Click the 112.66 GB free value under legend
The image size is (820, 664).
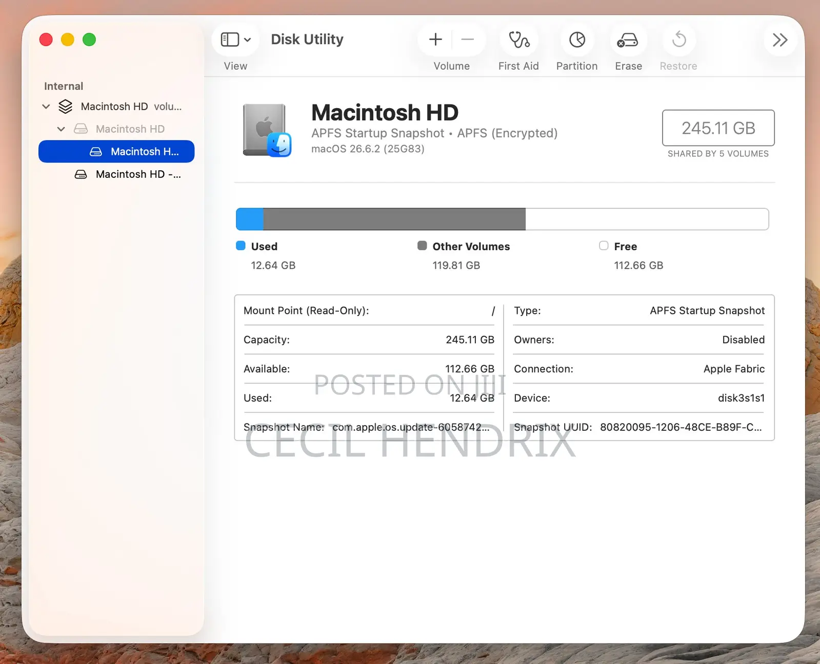(638, 266)
